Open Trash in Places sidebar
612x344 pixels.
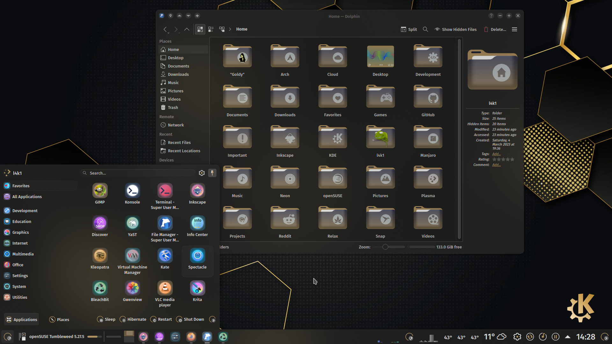(x=183, y=107)
